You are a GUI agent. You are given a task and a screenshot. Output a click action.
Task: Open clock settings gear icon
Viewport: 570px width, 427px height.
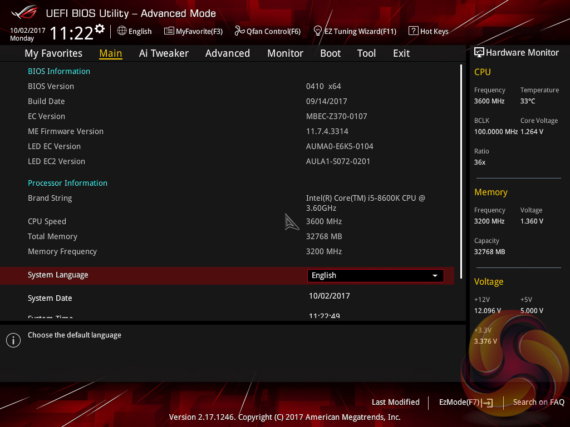pos(100,29)
